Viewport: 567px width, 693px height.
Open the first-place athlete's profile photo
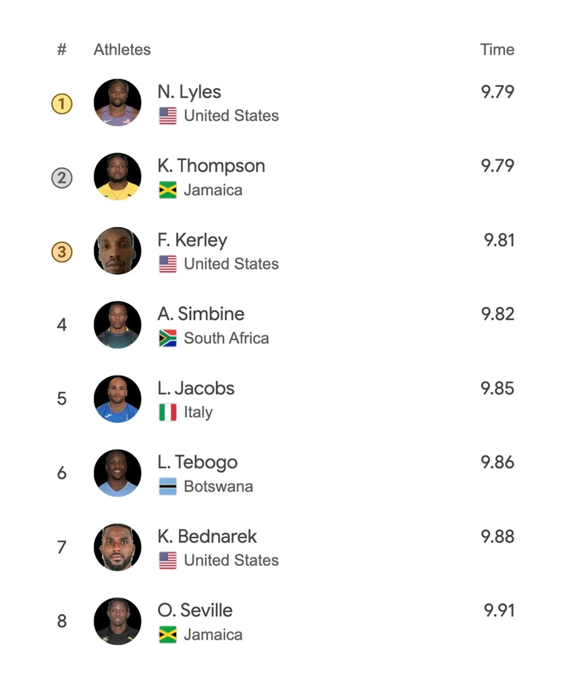117,103
